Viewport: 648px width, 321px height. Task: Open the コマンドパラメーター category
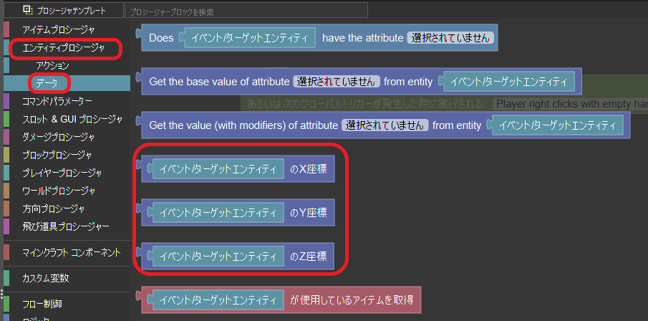click(57, 101)
